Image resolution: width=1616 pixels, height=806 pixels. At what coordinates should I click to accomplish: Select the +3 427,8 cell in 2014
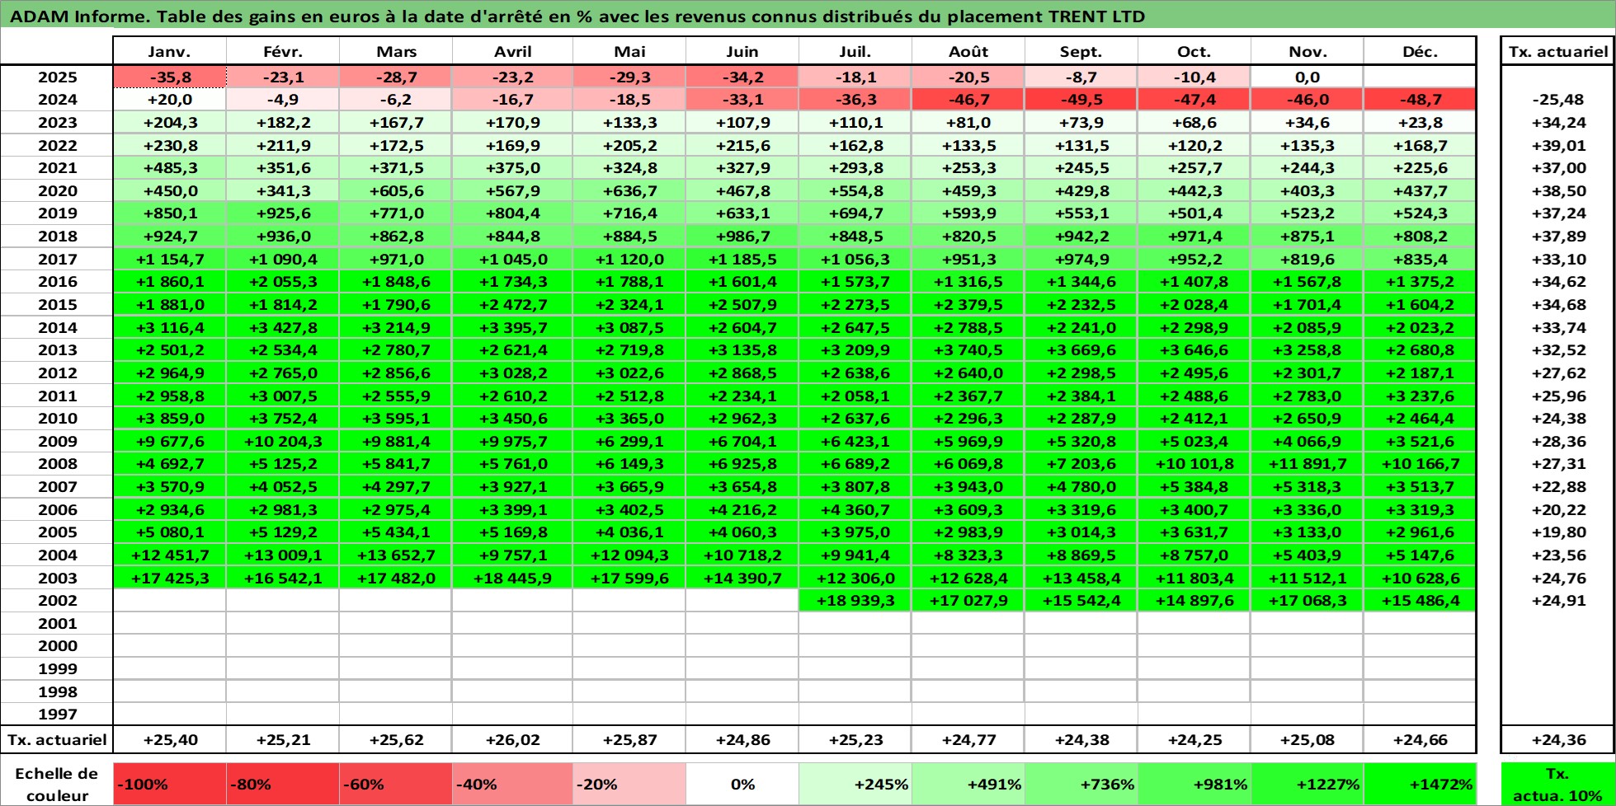point(283,328)
